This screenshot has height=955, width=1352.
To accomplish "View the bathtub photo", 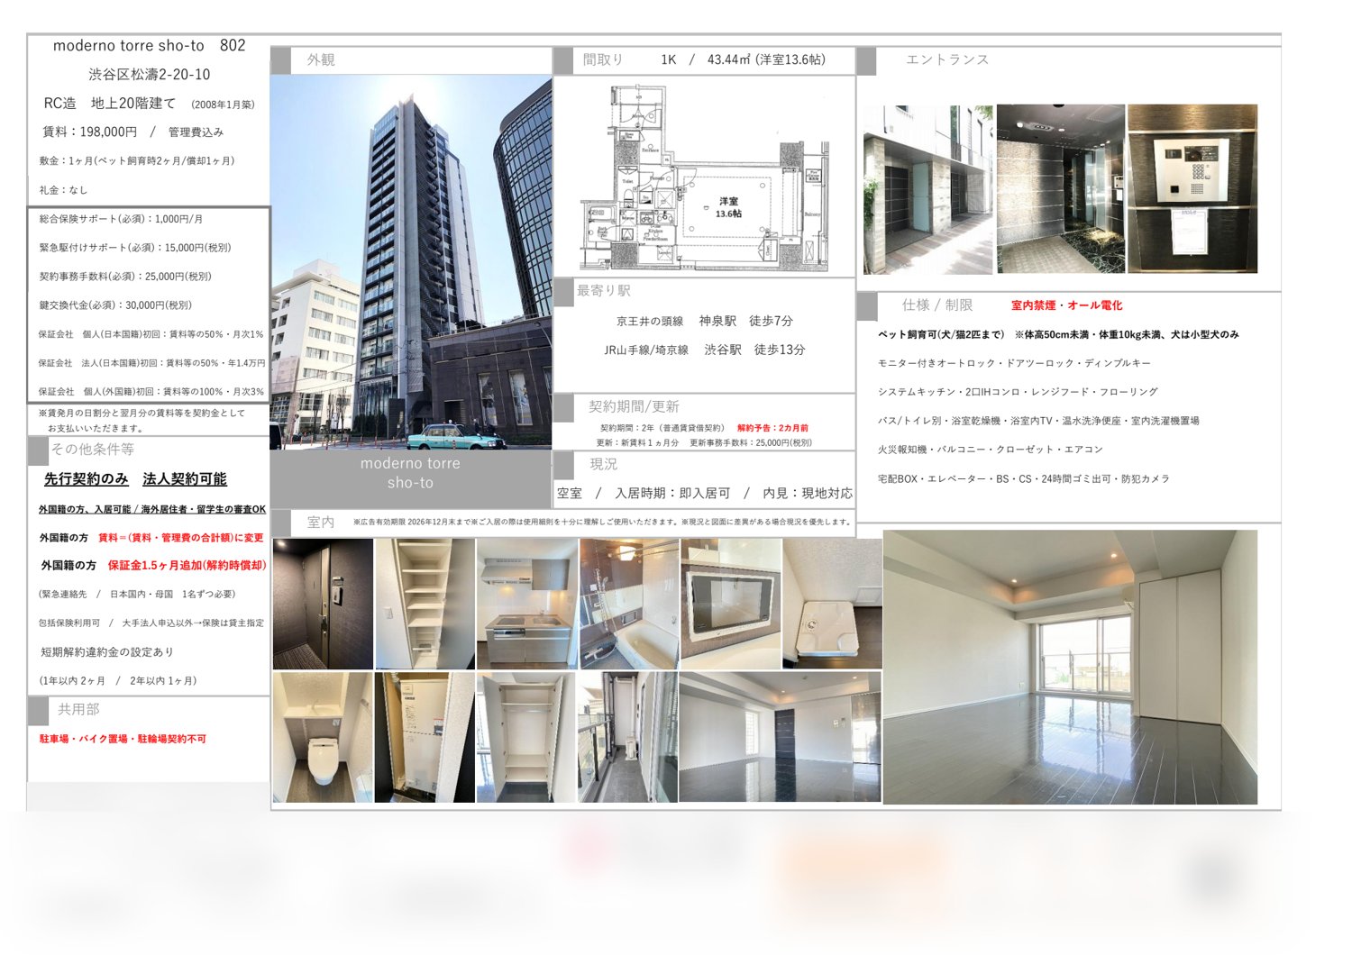I will click(628, 604).
